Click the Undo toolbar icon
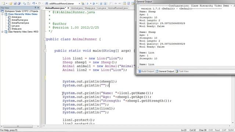The width and height of the screenshot is (235, 132). pos(33,3)
